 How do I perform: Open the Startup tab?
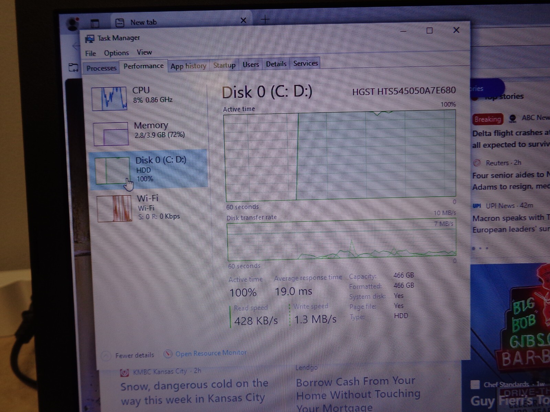(x=224, y=65)
